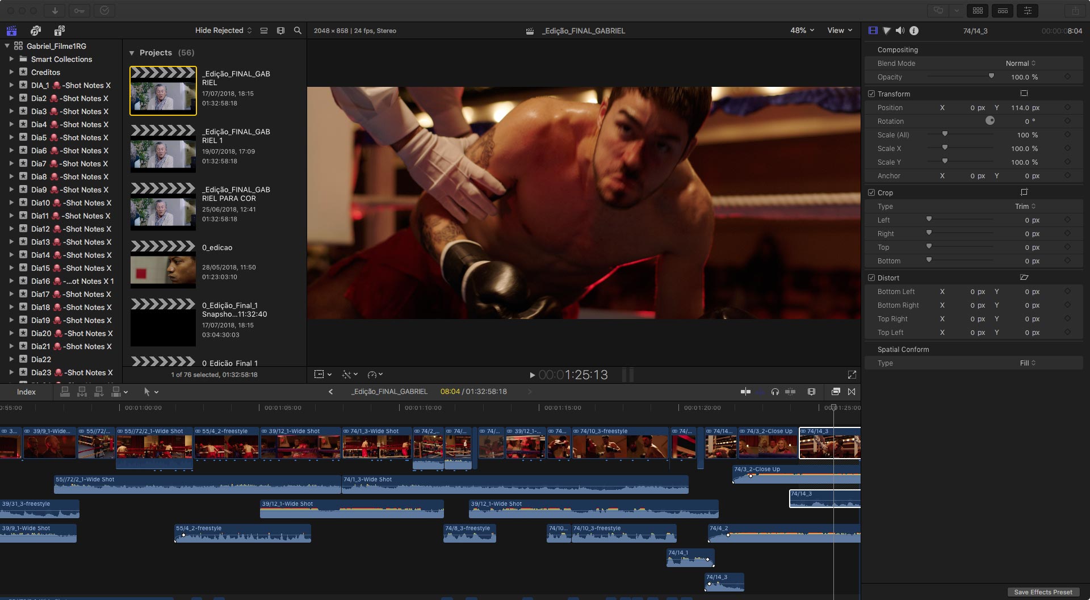This screenshot has width=1090, height=600.
Task: Open the share export button
Action: pyautogui.click(x=1075, y=10)
